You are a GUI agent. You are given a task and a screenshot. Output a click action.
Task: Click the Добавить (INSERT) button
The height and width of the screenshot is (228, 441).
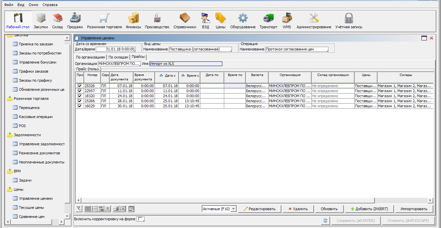coord(369,209)
